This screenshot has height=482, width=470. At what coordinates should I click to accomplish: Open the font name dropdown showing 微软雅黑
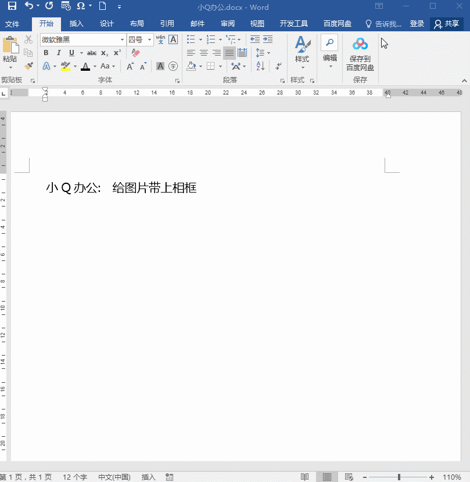(x=122, y=39)
